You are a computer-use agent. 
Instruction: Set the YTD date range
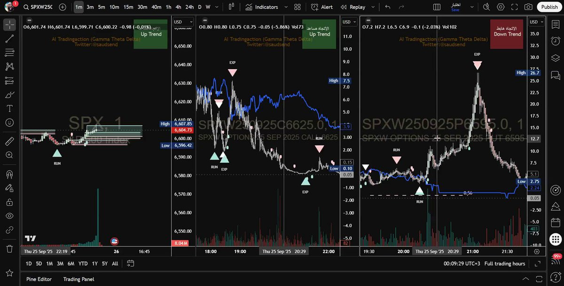click(83, 263)
